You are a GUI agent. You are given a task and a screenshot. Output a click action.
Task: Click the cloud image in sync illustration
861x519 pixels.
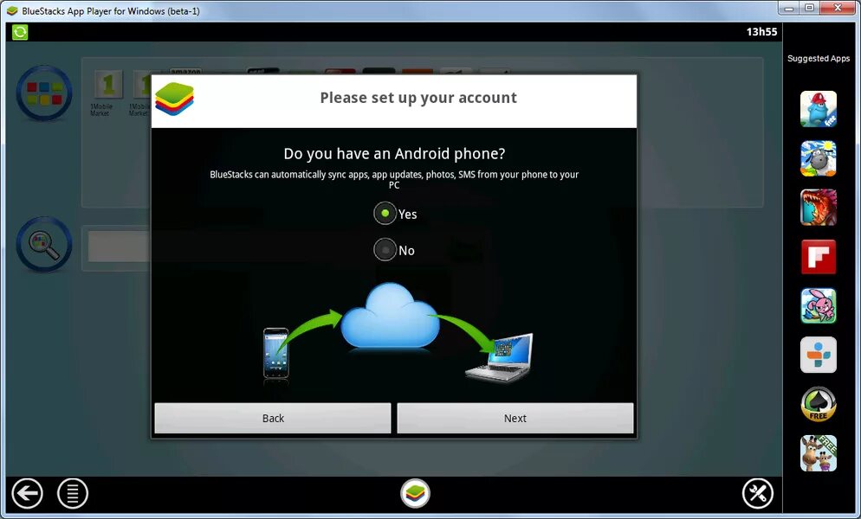(x=391, y=316)
